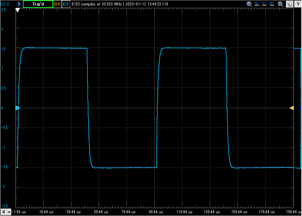Click the 158.44 us time axis label

239,212
